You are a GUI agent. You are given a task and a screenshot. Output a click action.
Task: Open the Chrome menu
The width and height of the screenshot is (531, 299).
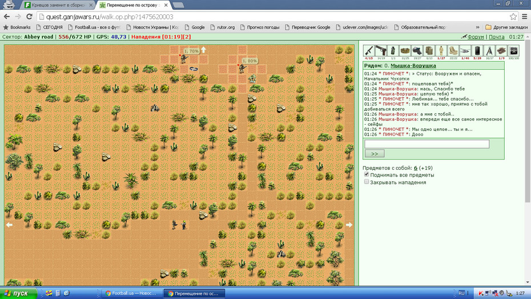(524, 17)
